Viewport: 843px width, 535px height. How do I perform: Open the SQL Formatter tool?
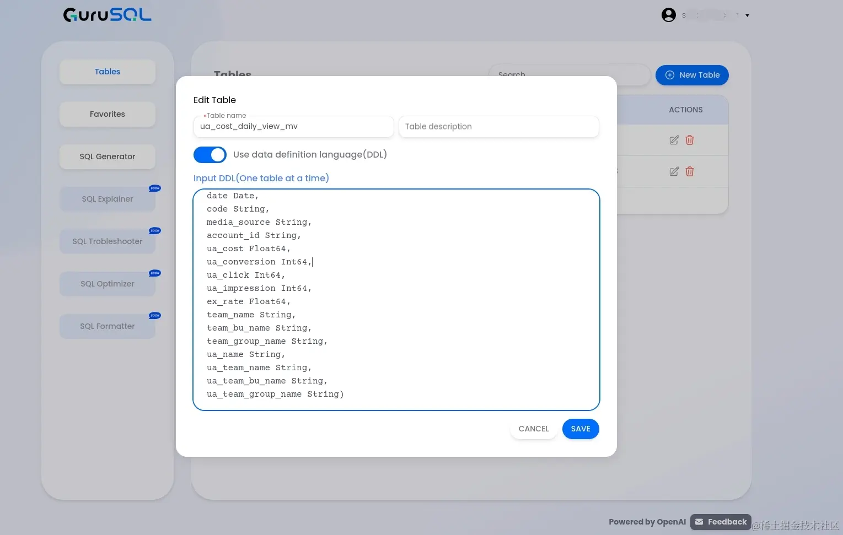click(107, 326)
